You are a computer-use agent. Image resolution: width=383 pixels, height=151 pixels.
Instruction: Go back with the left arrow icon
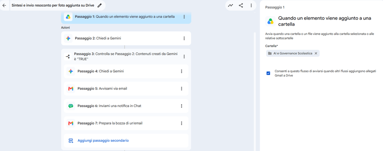tap(4, 5)
